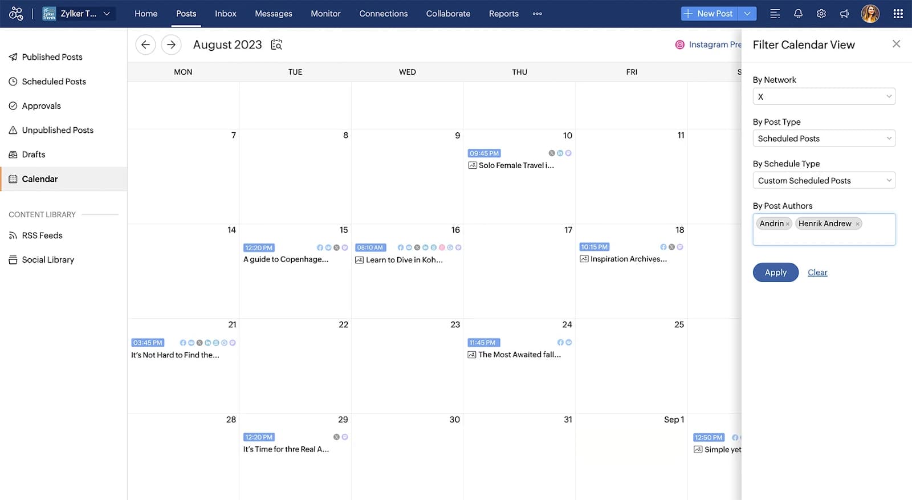
Task: Open the 'Solo Female Travel' post on Aug 10
Action: click(516, 165)
